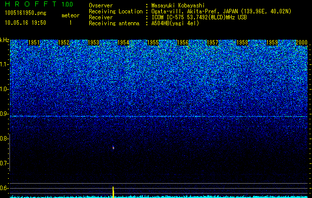This screenshot has height=198, width=312.
Task: Click the horizontal carrier line near 0.9 kHz
Action: pos(159,116)
